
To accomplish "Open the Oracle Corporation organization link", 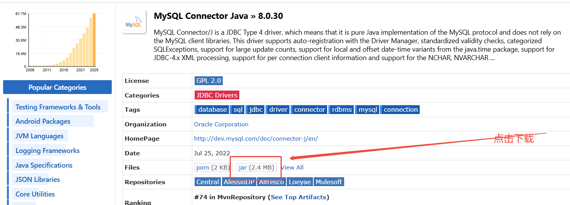I will coord(221,124).
